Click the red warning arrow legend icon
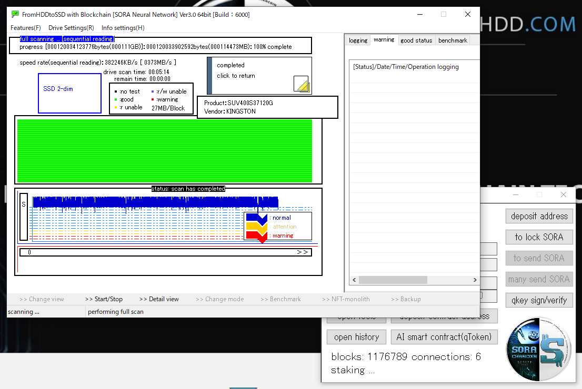Viewport: 582px width, 389px height. click(257, 236)
